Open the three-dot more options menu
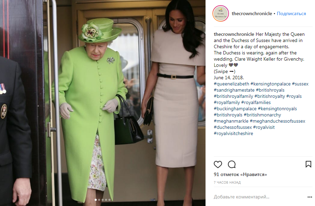The width and height of the screenshot is (315, 206). tap(309, 197)
